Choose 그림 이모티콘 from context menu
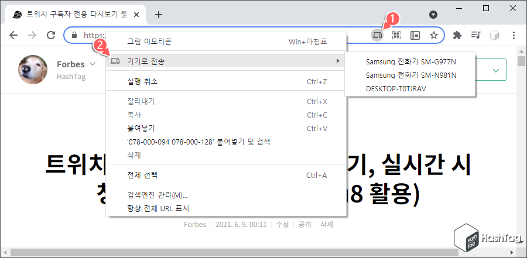 (226, 42)
